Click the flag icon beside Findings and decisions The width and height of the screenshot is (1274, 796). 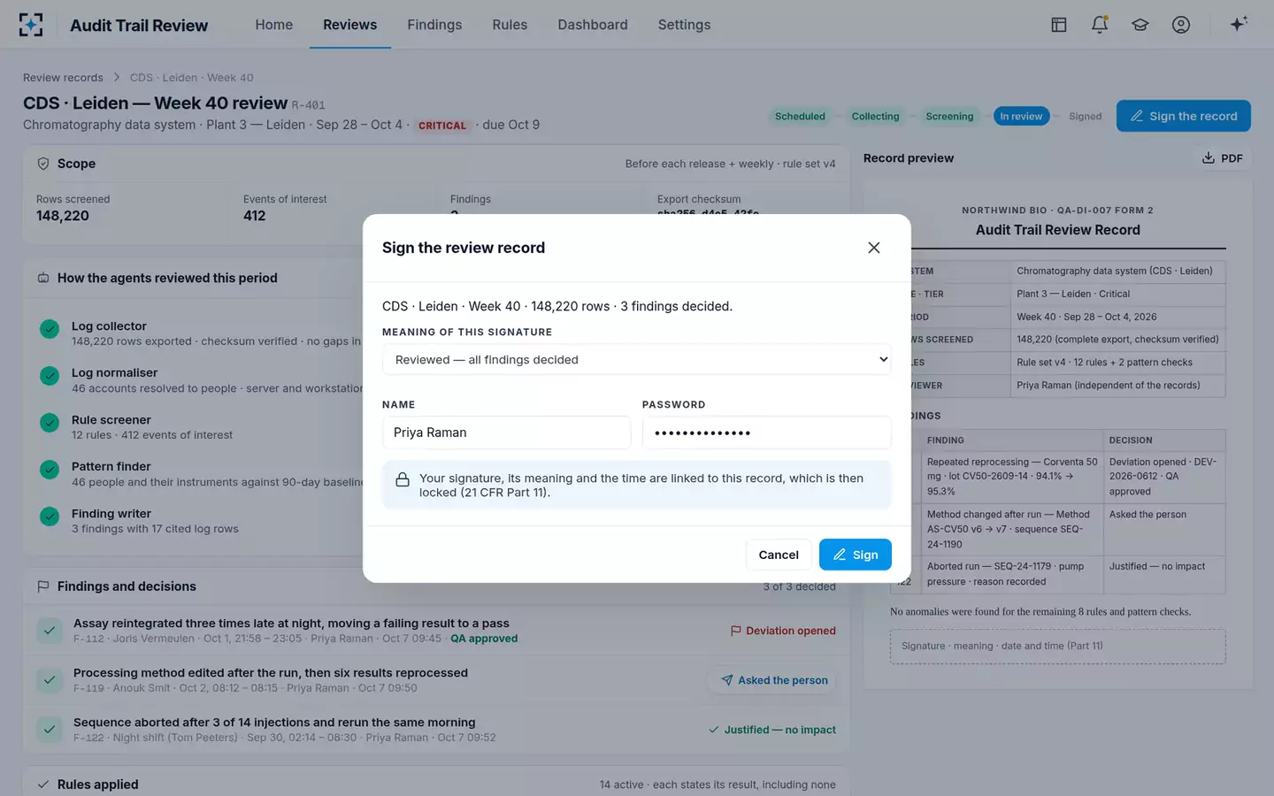(x=43, y=586)
